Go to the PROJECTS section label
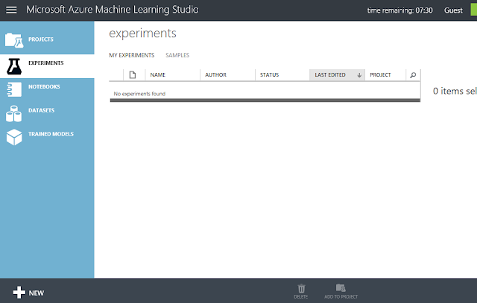The image size is (477, 303). point(41,39)
